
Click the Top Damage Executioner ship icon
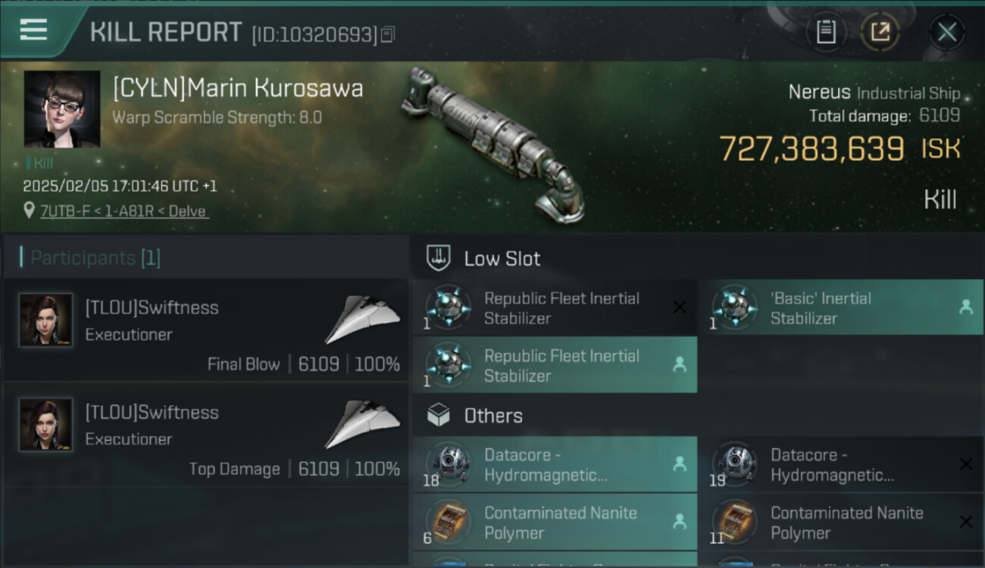point(363,425)
